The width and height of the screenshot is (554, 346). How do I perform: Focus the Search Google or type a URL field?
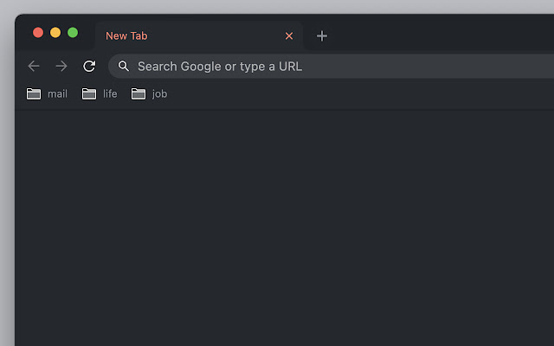point(329,66)
